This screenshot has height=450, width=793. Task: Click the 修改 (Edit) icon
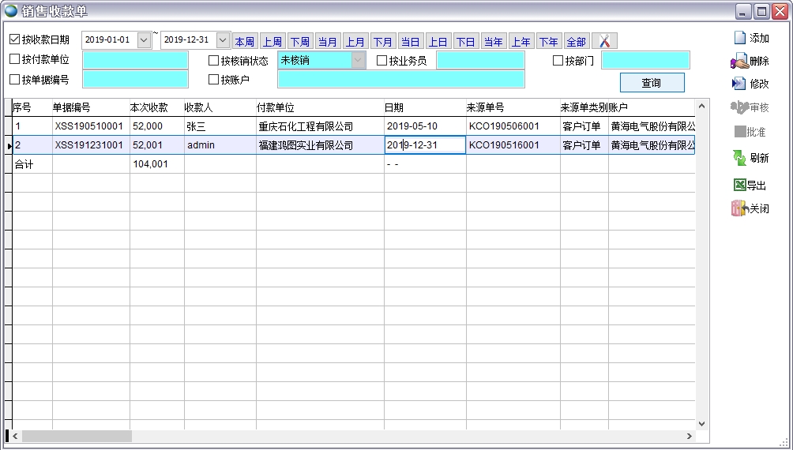(x=739, y=84)
